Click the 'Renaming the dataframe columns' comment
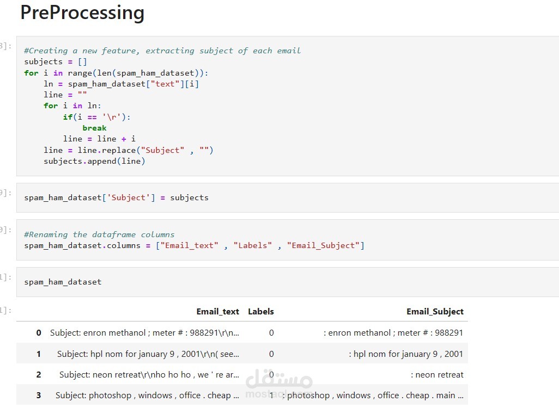Image resolution: width=559 pixels, height=408 pixels. point(99,234)
